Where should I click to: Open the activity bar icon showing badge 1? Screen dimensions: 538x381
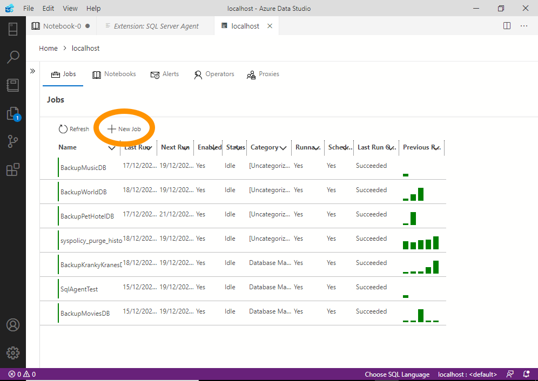[x=13, y=113]
